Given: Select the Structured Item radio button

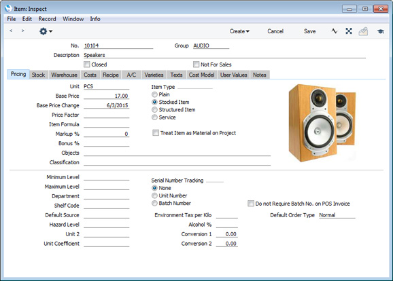Looking at the screenshot, I should coord(154,110).
